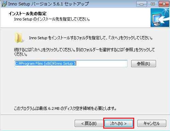Click the subheading under インストール先の指定
Screen dimensions: 170x131
(x=52, y=19)
